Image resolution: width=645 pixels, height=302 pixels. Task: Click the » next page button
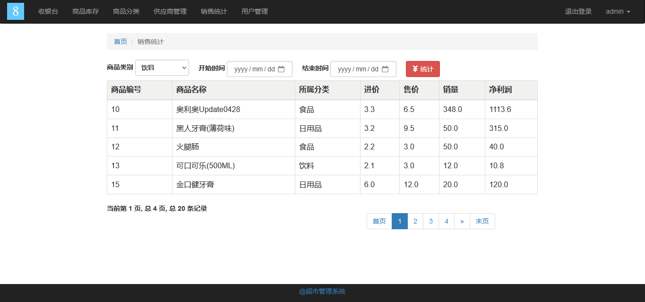[462, 221]
